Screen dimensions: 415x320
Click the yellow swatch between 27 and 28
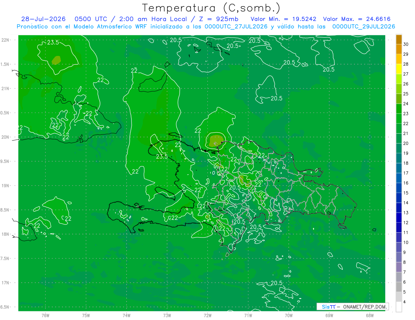coord(399,69)
